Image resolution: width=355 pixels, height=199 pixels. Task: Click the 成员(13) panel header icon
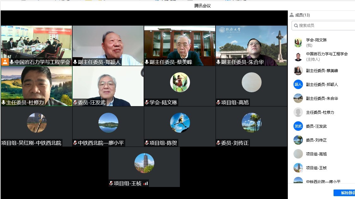(292, 15)
